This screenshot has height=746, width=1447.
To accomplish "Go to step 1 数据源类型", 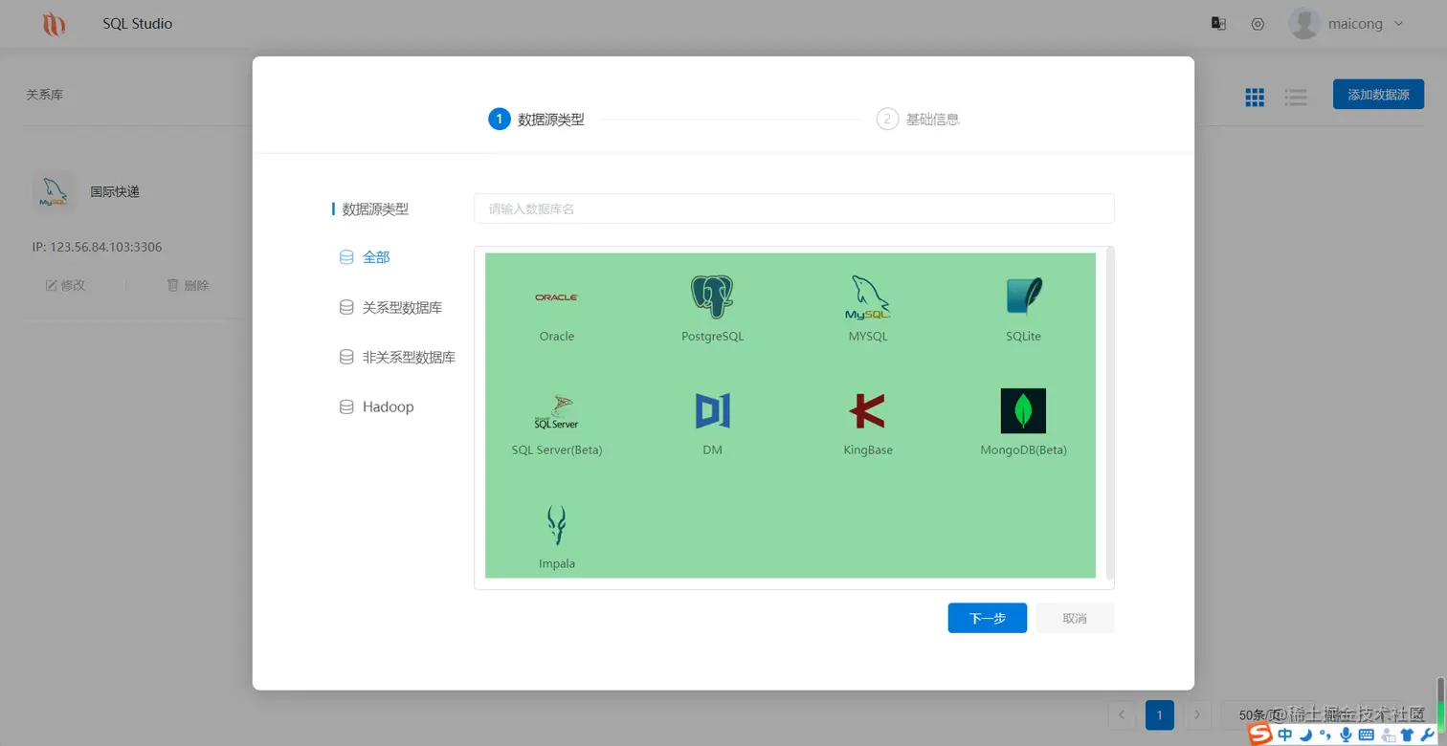I will point(536,120).
